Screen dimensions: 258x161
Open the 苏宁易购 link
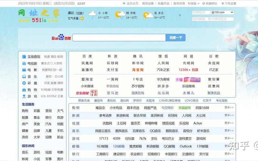click(x=138, y=86)
